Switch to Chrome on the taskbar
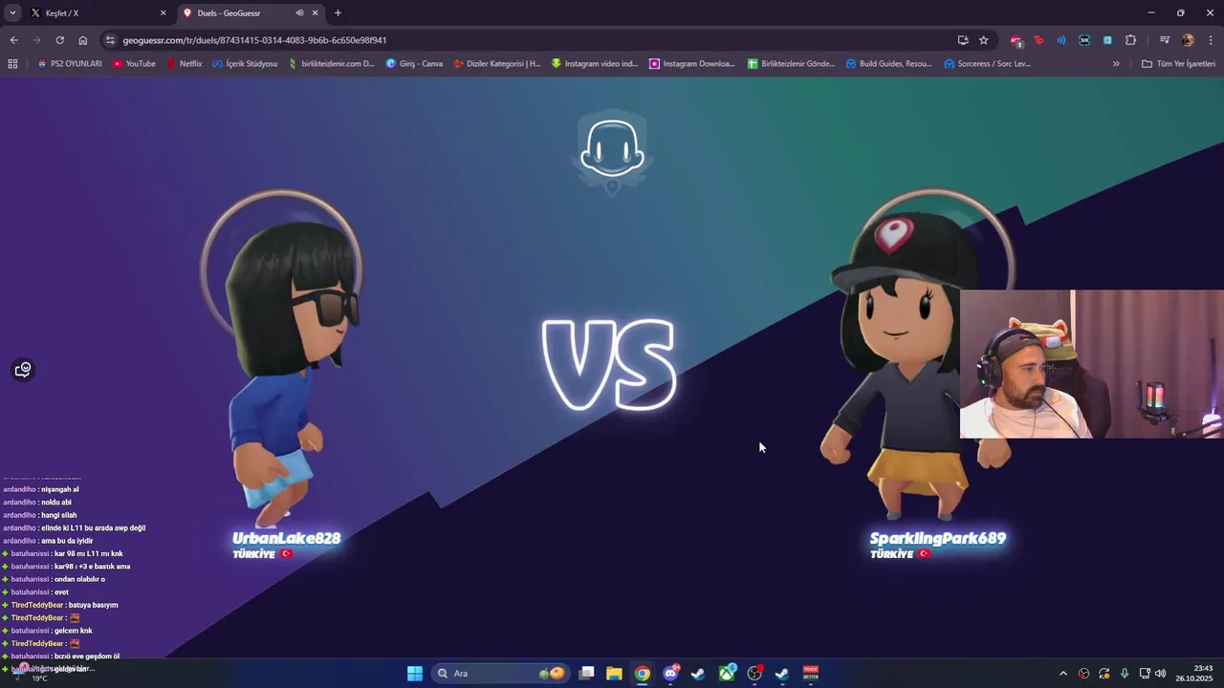 643,674
